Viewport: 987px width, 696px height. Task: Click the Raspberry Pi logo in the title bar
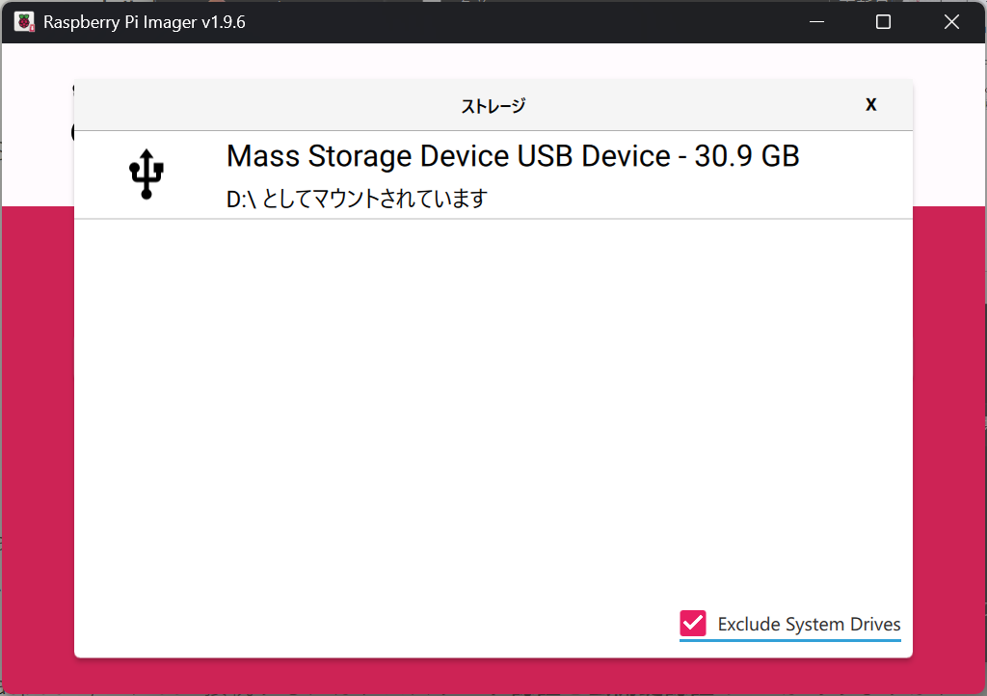click(x=23, y=20)
